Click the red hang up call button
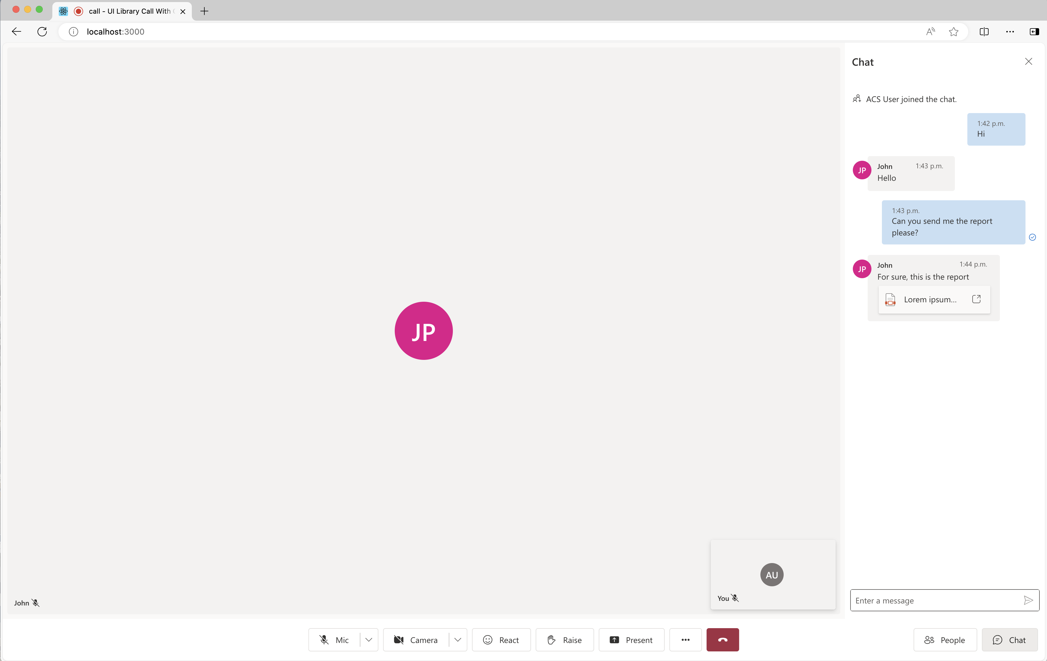The height and width of the screenshot is (661, 1047). (x=722, y=640)
